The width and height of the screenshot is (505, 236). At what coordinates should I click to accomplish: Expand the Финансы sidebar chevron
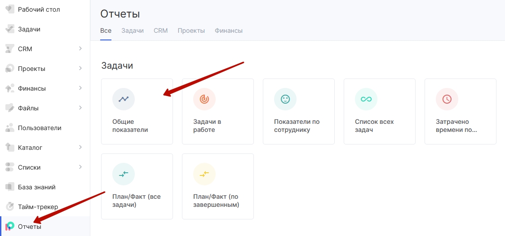pos(80,88)
